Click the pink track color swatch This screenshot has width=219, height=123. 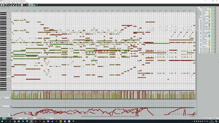[x=209, y=24]
